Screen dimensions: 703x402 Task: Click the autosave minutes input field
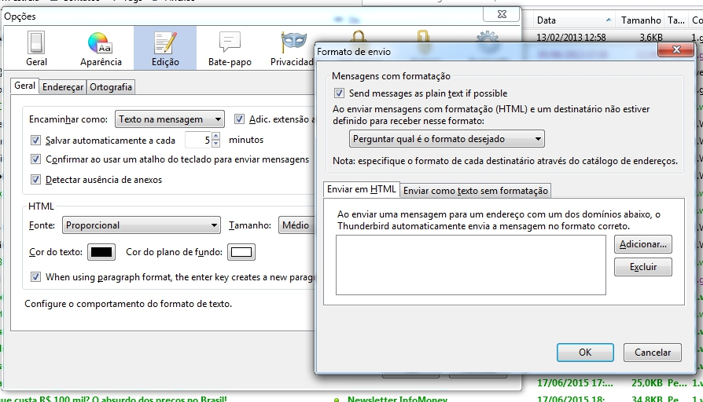(x=197, y=140)
